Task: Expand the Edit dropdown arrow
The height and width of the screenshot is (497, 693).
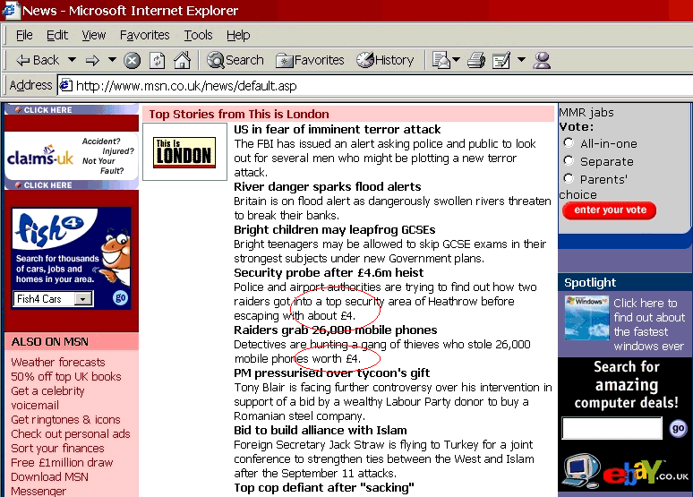Action: pyautogui.click(x=521, y=59)
